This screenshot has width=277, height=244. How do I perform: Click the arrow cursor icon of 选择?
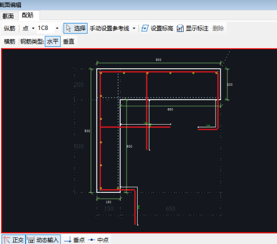[68, 28]
